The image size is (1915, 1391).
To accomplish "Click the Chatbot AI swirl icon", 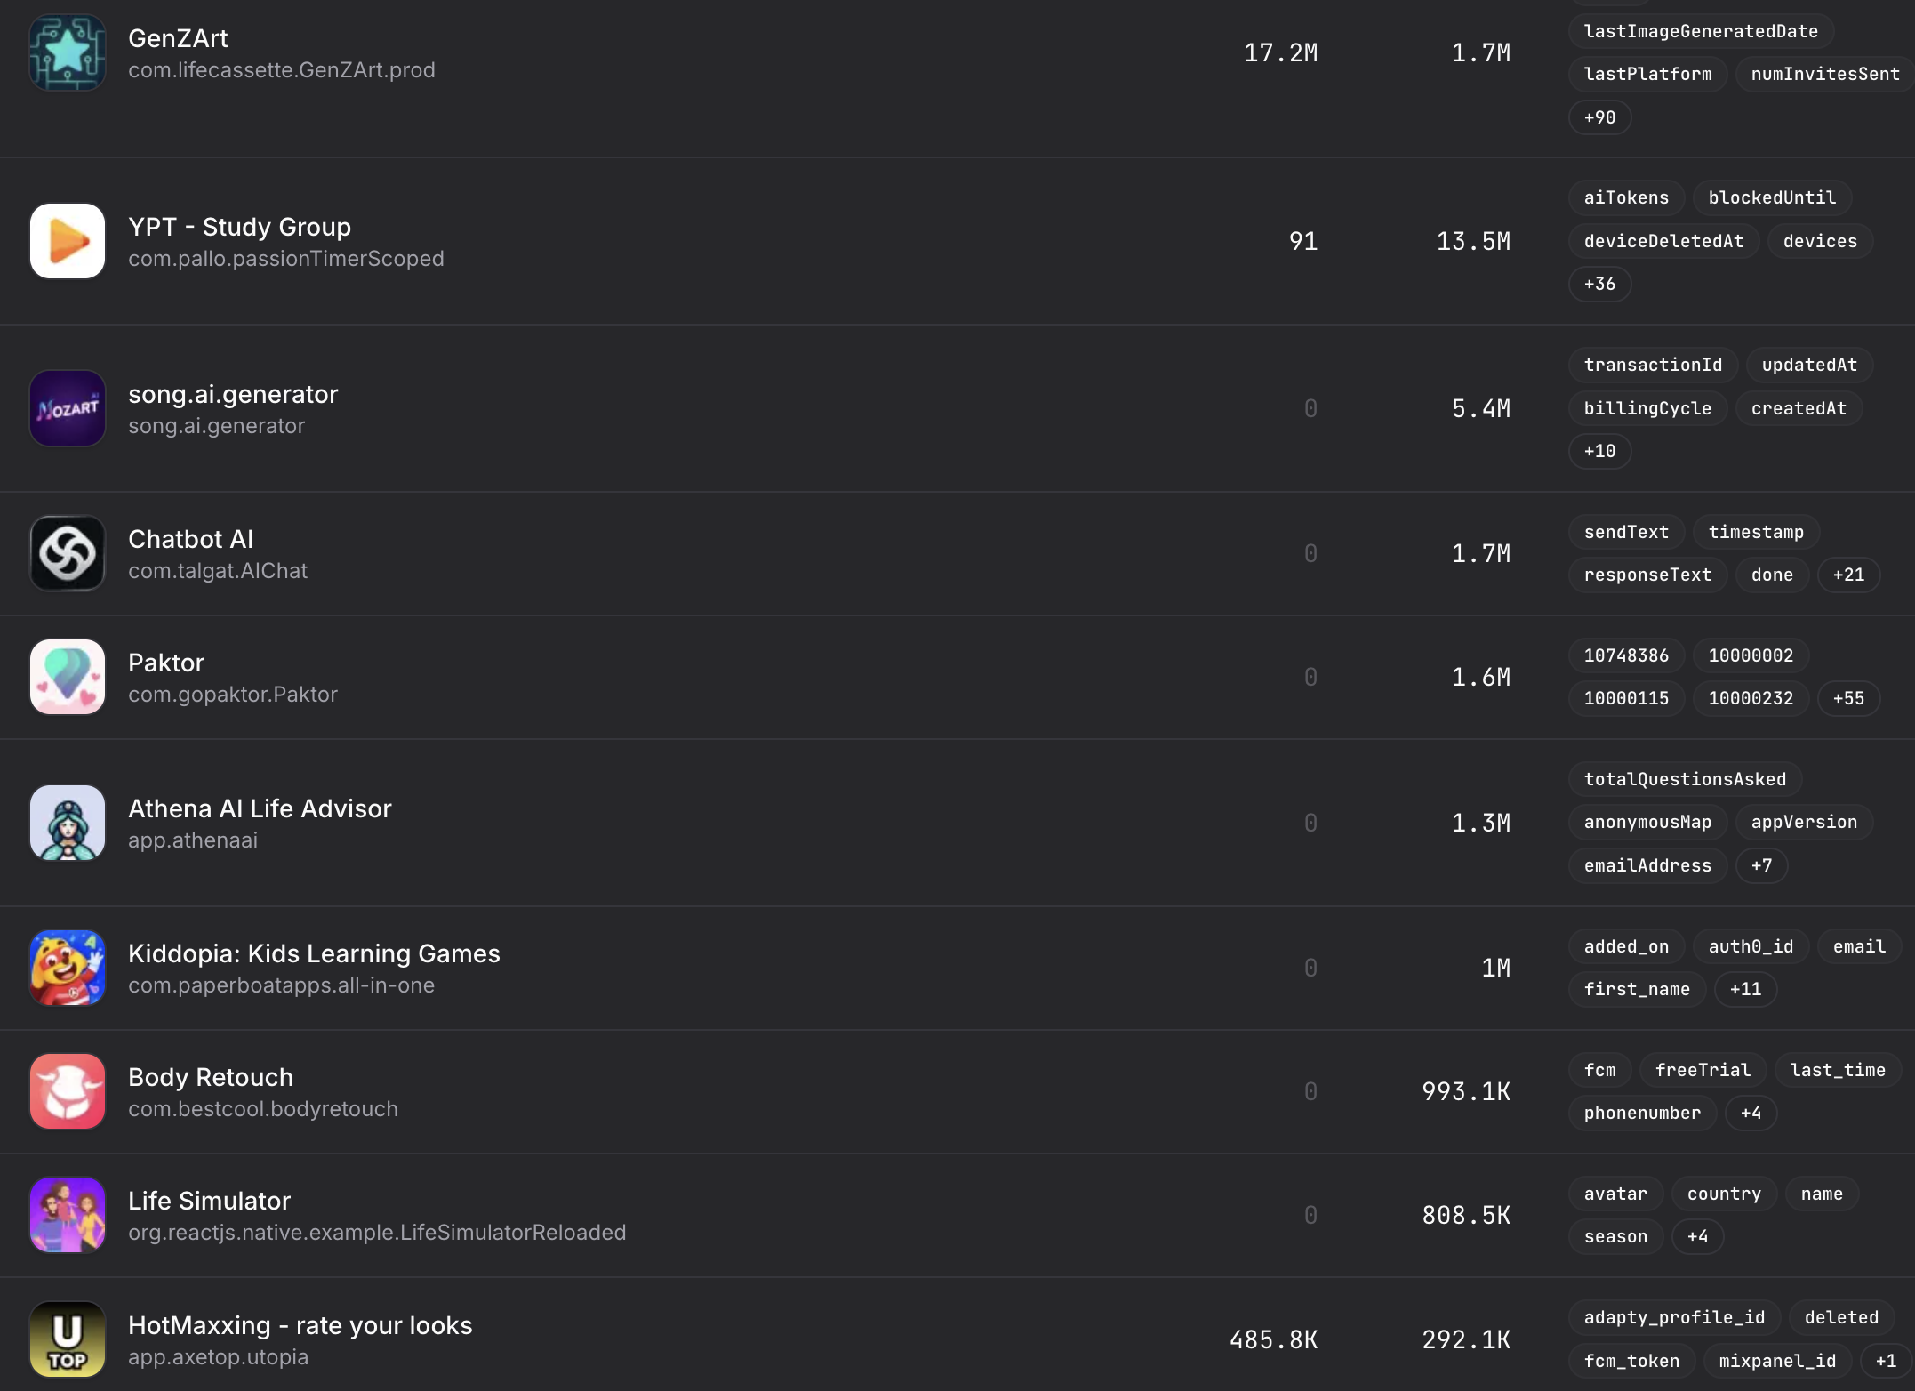I will coord(68,554).
